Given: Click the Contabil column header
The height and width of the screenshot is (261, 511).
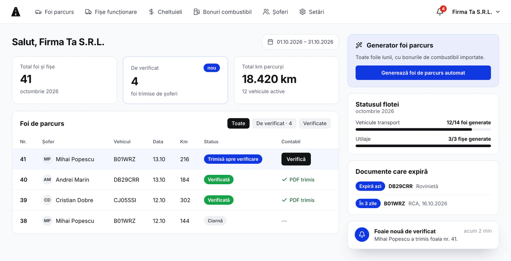Looking at the screenshot, I should coord(291,142).
